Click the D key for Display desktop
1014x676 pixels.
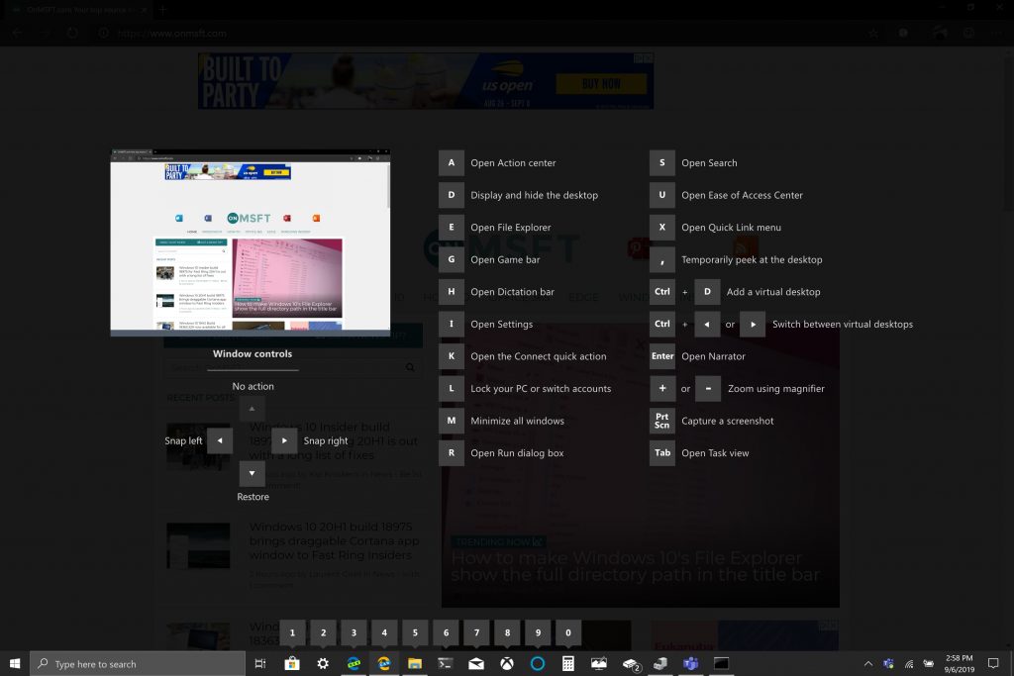tap(452, 195)
